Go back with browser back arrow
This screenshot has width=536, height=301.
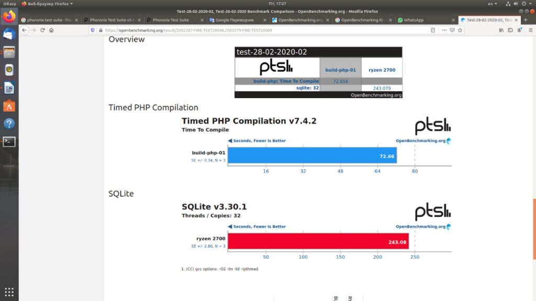(24, 30)
